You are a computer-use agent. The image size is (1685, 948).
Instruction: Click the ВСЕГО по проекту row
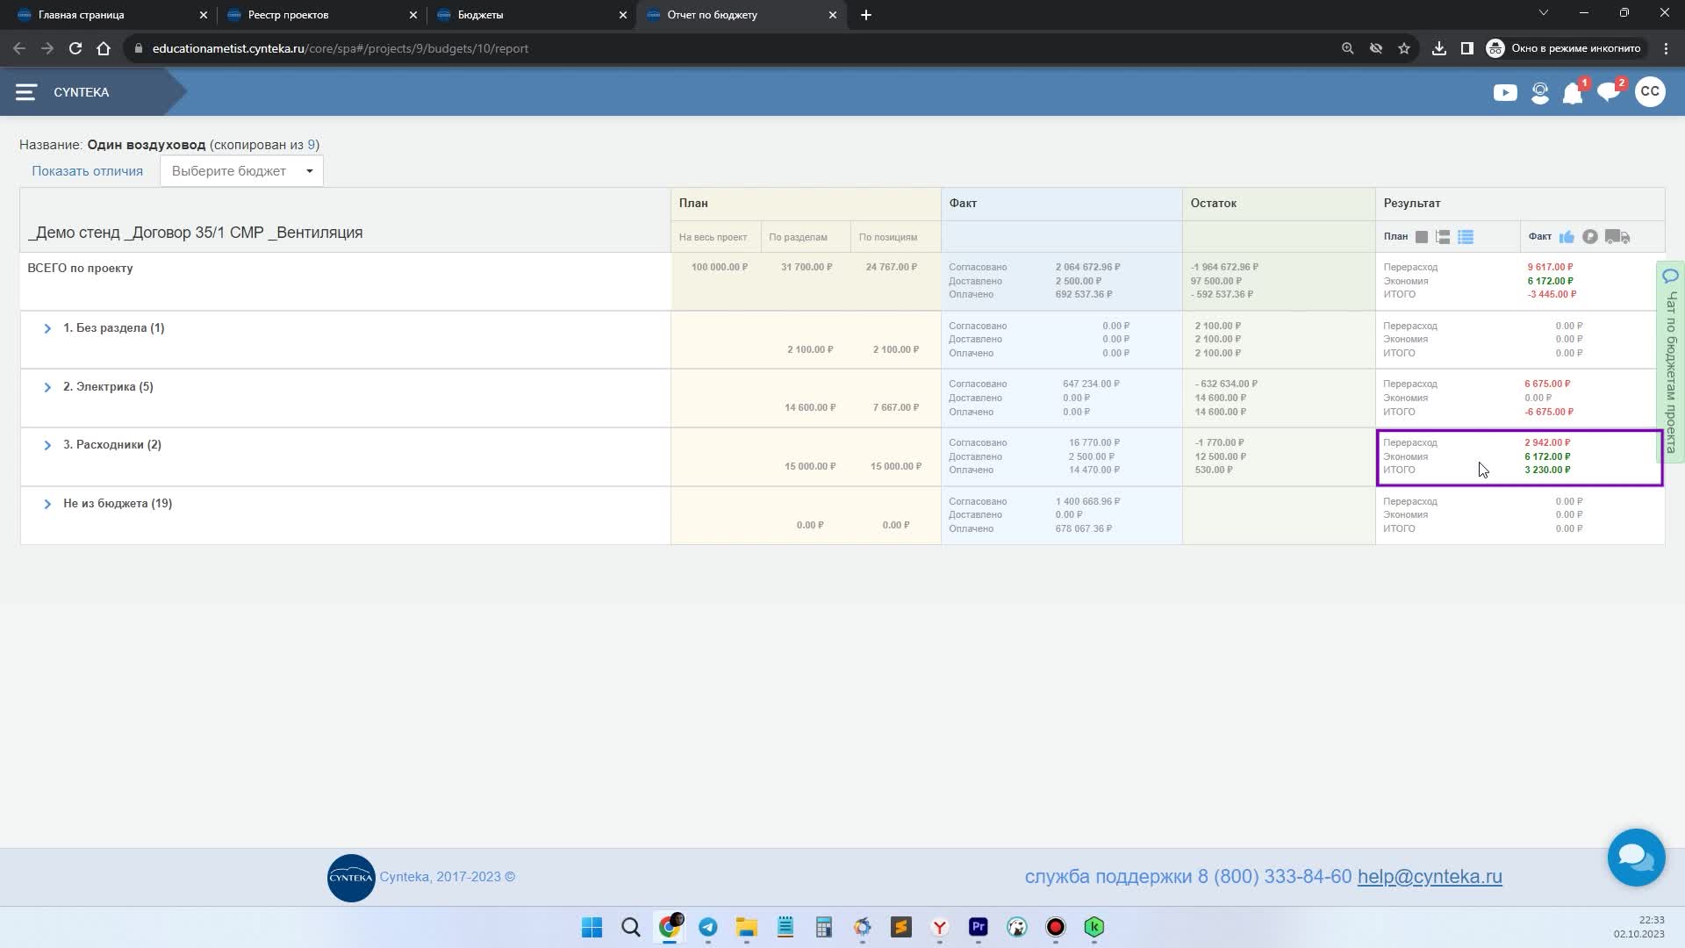click(x=842, y=282)
